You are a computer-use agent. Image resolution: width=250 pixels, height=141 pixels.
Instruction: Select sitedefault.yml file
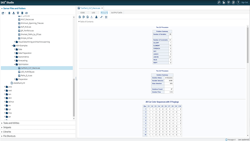click(x=19, y=83)
